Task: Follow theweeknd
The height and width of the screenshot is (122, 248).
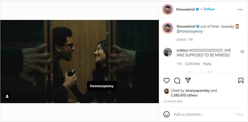Action: coord(209,9)
